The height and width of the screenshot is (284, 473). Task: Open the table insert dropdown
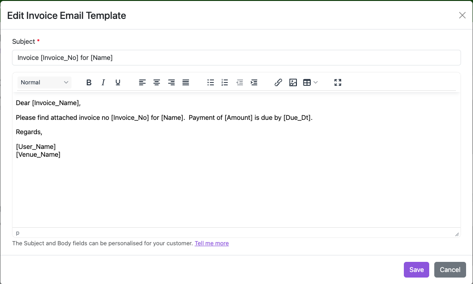(x=310, y=83)
